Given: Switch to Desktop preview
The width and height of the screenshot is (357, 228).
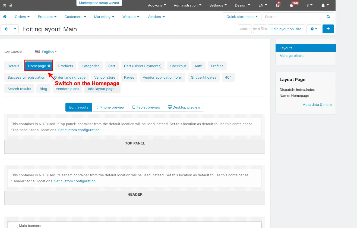Looking at the screenshot, I should 184,107.
